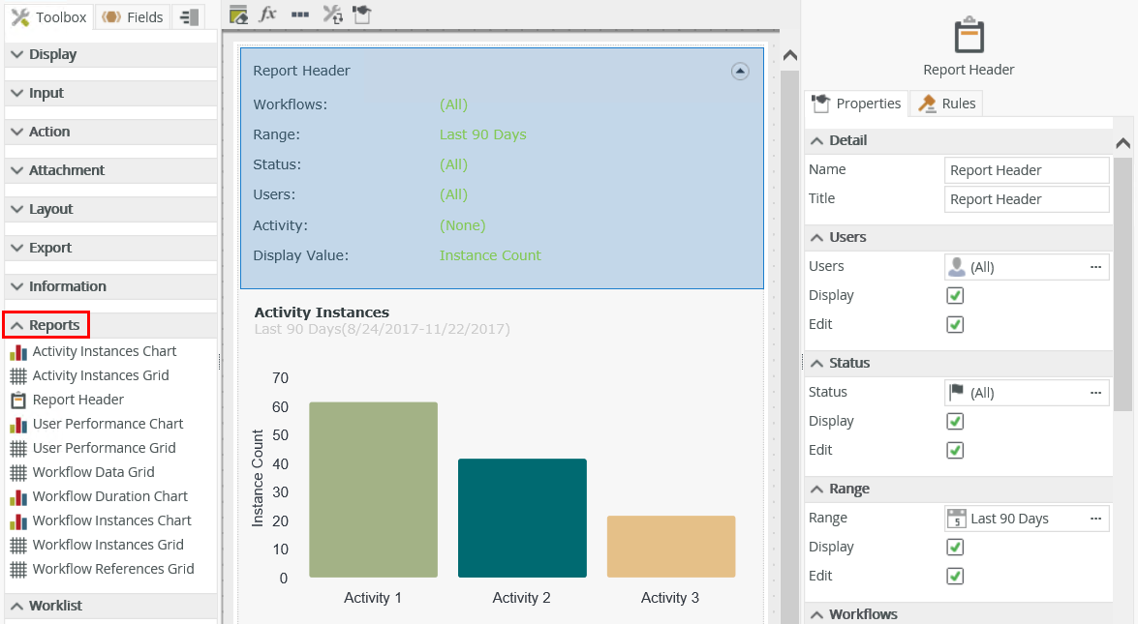Click the Last 90 Days range link
This screenshot has height=624, width=1138.
tap(482, 134)
